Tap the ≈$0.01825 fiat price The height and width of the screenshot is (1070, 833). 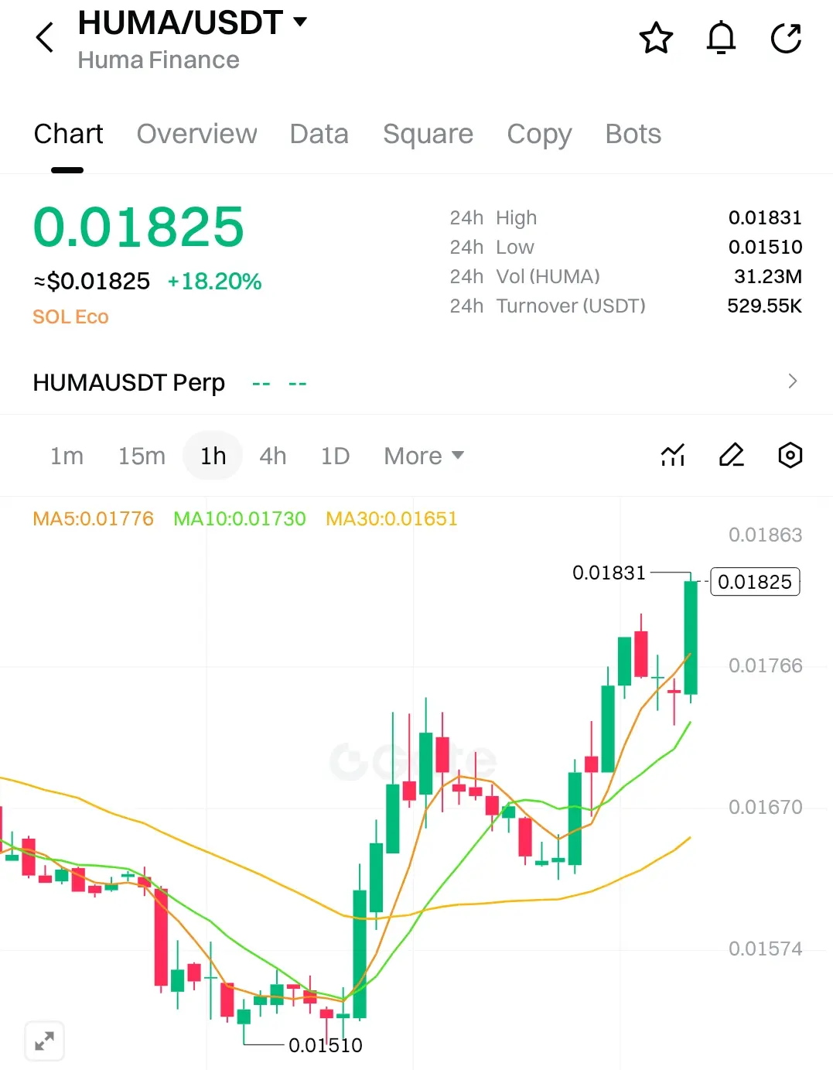[91, 281]
